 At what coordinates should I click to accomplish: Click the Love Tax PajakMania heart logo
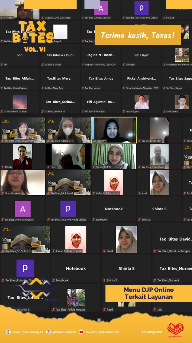[175, 330]
